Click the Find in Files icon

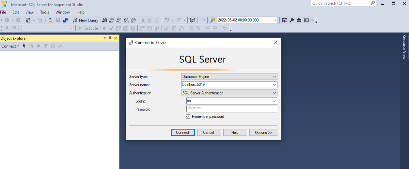coord(212,20)
